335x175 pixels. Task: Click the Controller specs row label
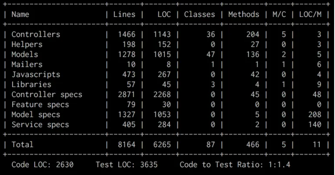coord(47,94)
